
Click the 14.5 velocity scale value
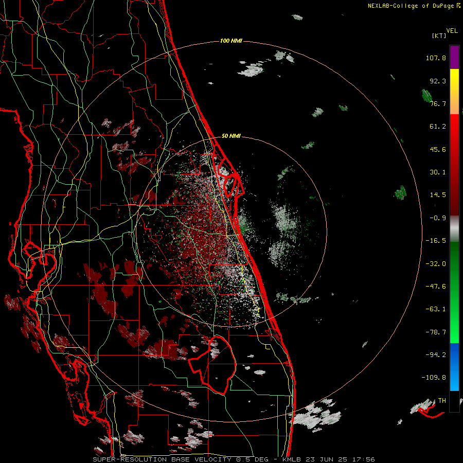pos(438,195)
